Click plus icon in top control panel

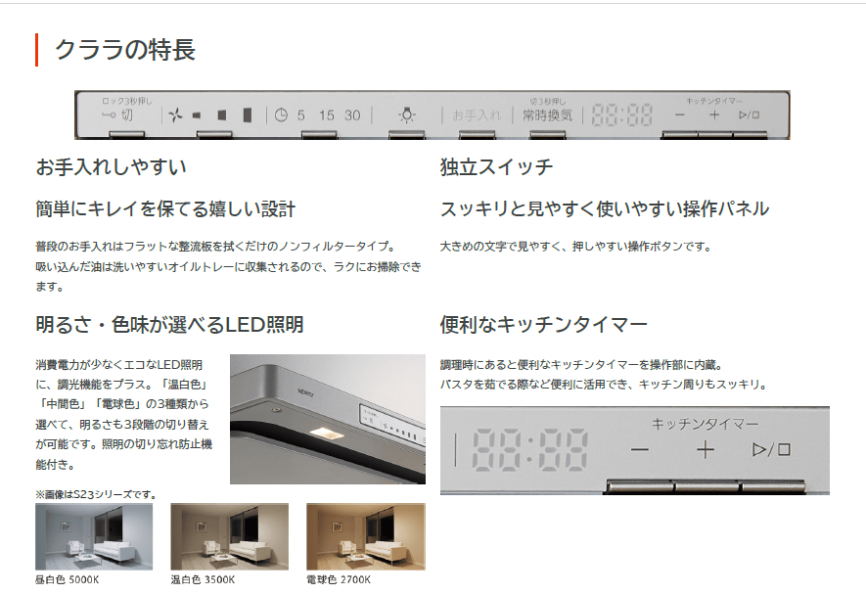(714, 114)
